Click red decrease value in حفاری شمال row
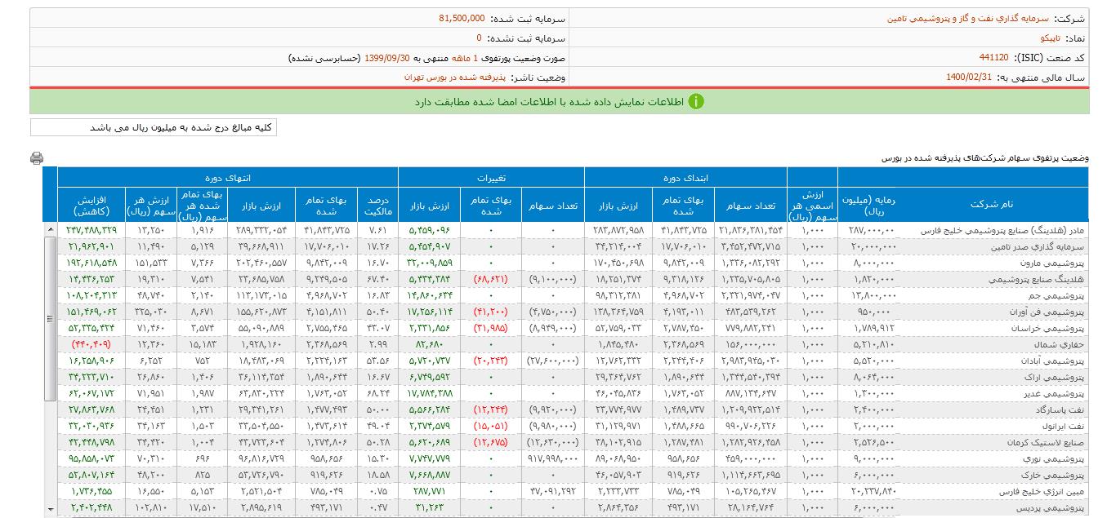 tap(92, 344)
